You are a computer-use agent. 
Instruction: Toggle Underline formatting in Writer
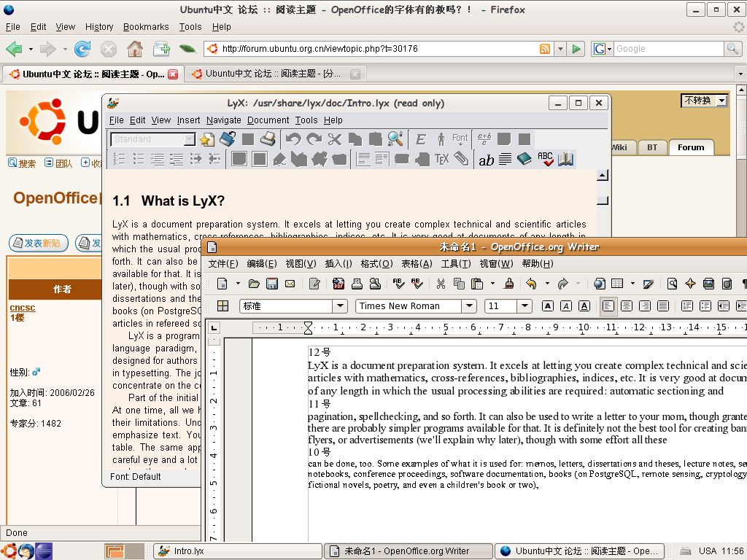click(x=584, y=306)
